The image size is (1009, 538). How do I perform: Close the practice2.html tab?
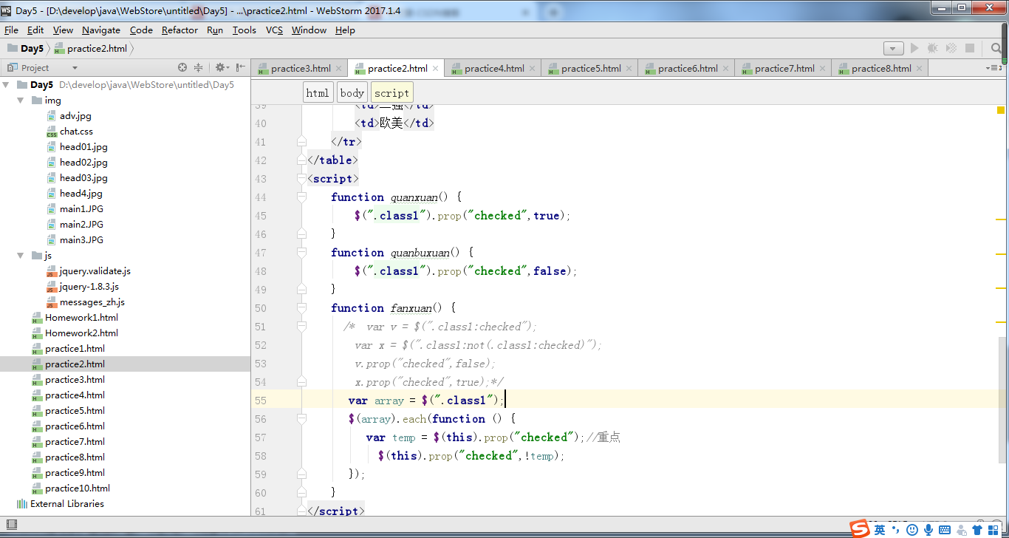436,68
